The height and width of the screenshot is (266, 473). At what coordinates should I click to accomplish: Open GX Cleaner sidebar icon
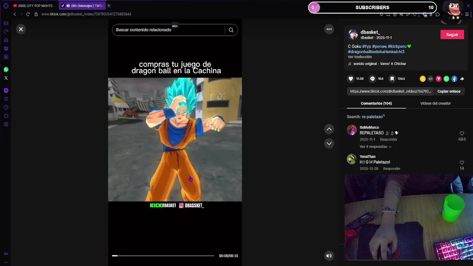click(x=6, y=40)
